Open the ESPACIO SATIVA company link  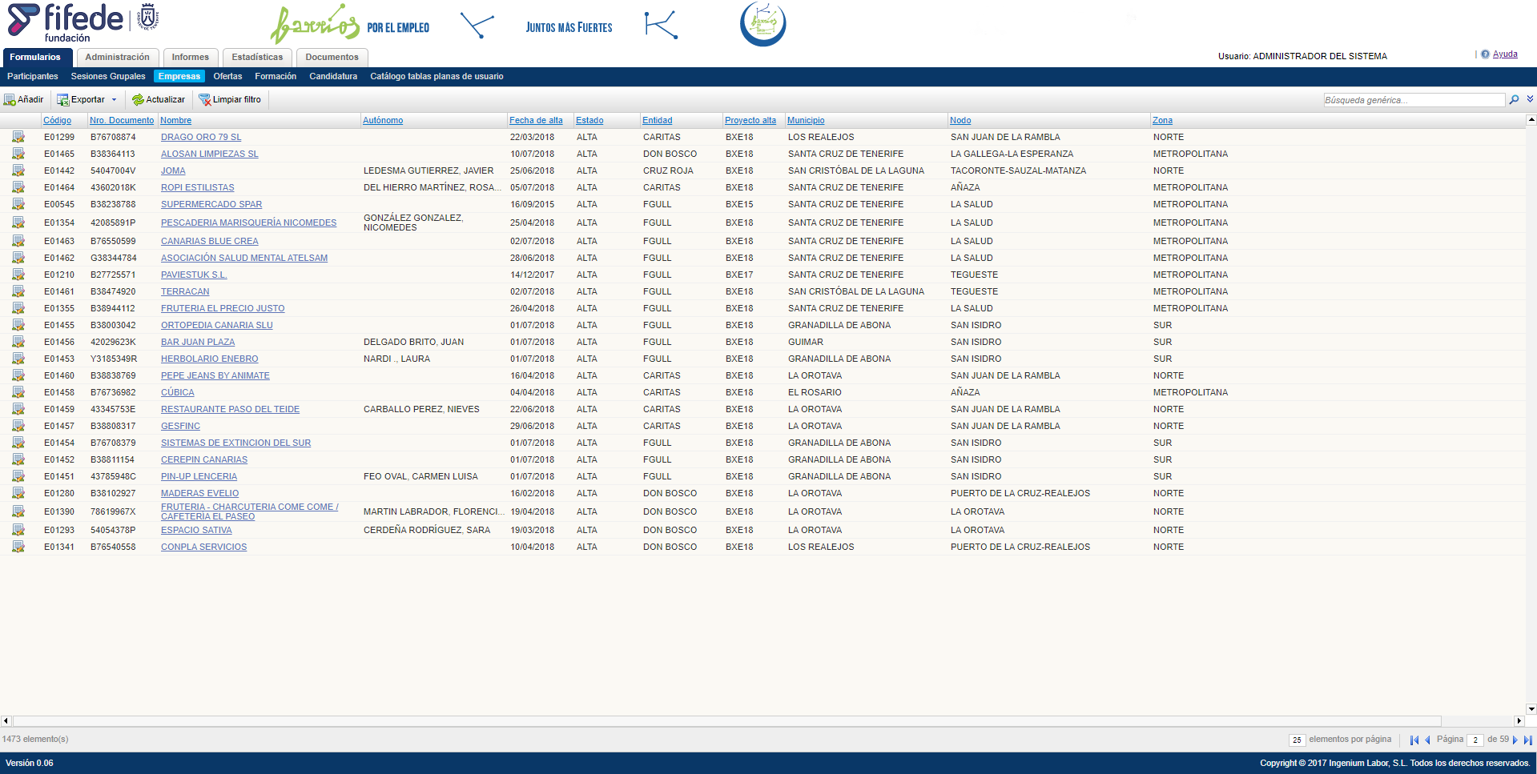[x=196, y=530]
